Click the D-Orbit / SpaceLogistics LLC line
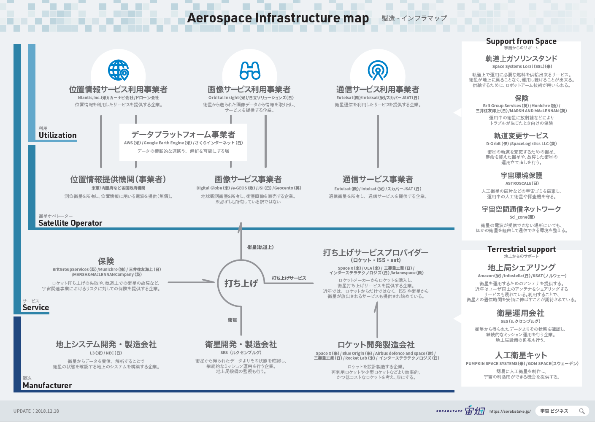The height and width of the screenshot is (422, 595). pyautogui.click(x=521, y=144)
